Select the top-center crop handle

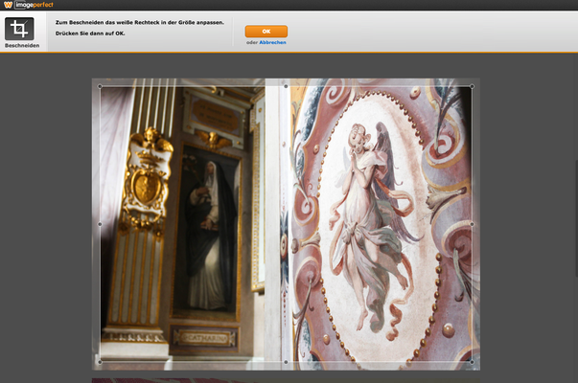coord(286,86)
